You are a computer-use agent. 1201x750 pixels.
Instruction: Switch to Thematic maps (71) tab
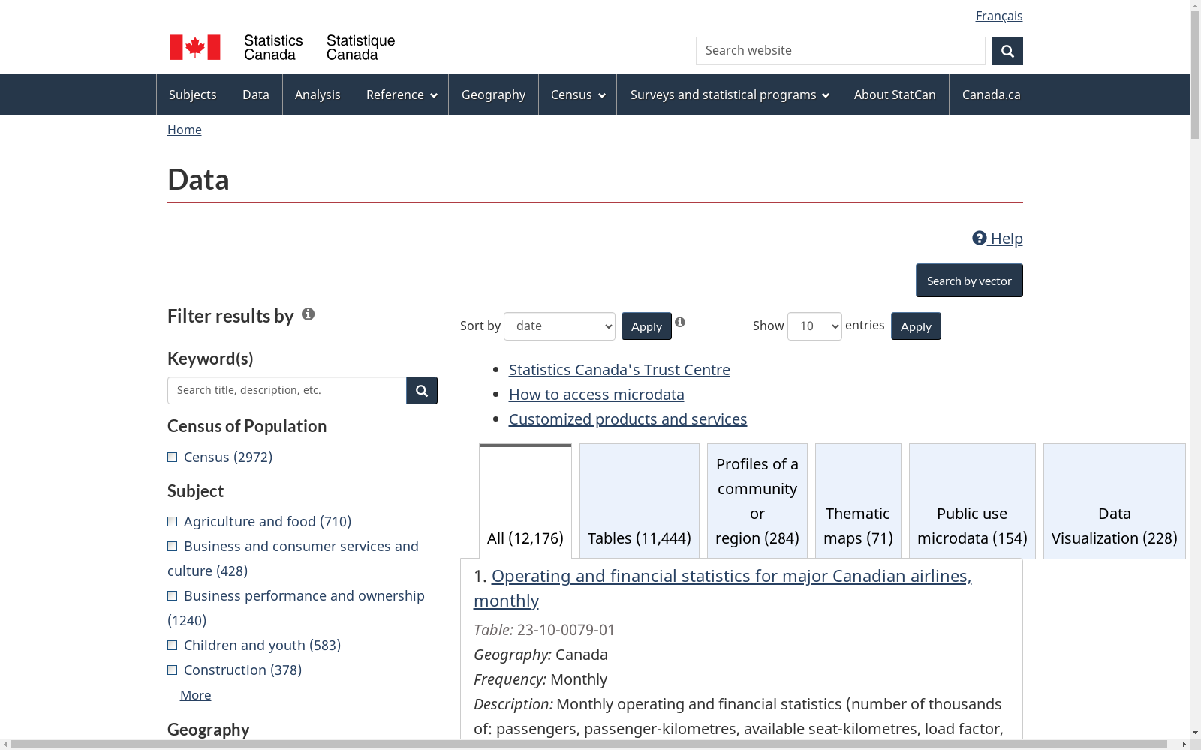click(x=858, y=501)
